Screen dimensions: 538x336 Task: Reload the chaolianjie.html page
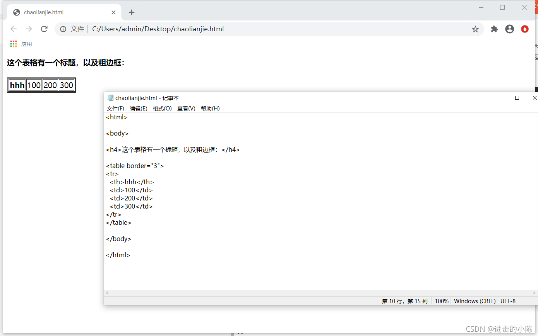(x=44, y=29)
